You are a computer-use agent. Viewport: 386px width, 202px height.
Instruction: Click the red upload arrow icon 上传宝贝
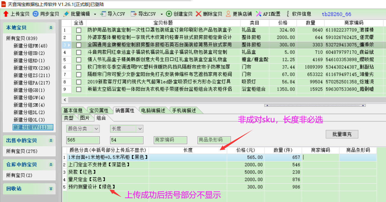coord(6,14)
